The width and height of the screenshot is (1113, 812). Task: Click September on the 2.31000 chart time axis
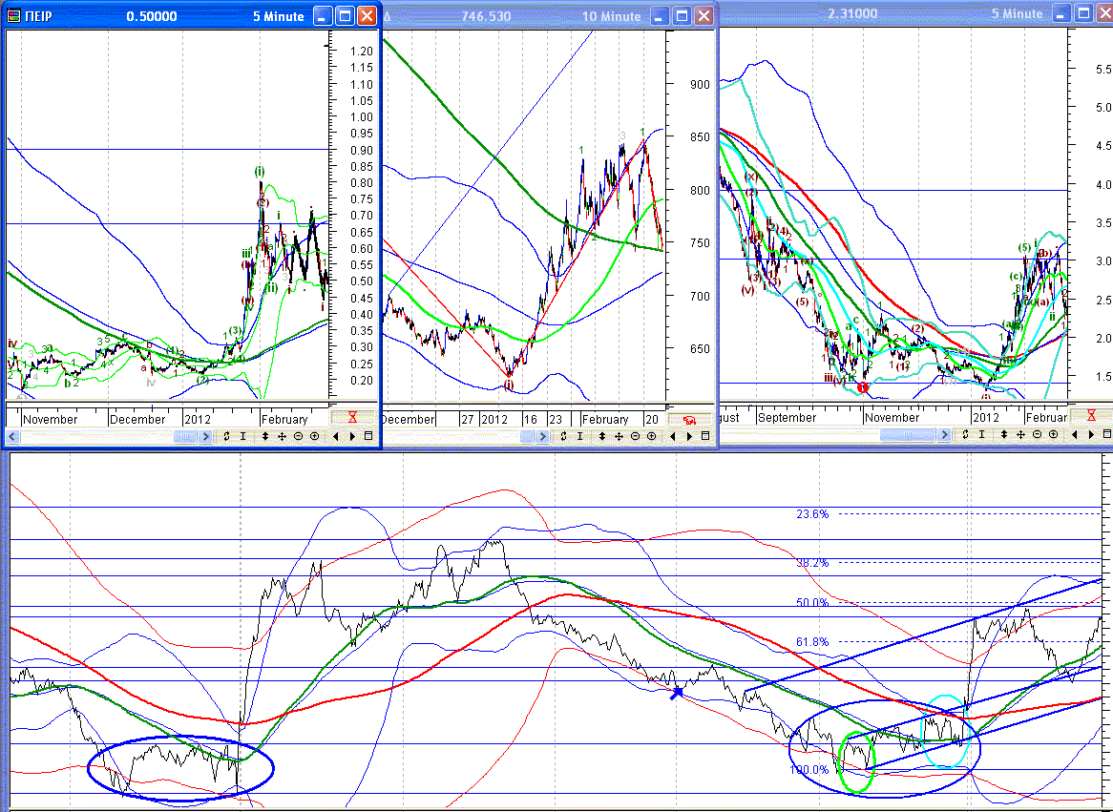[787, 417]
